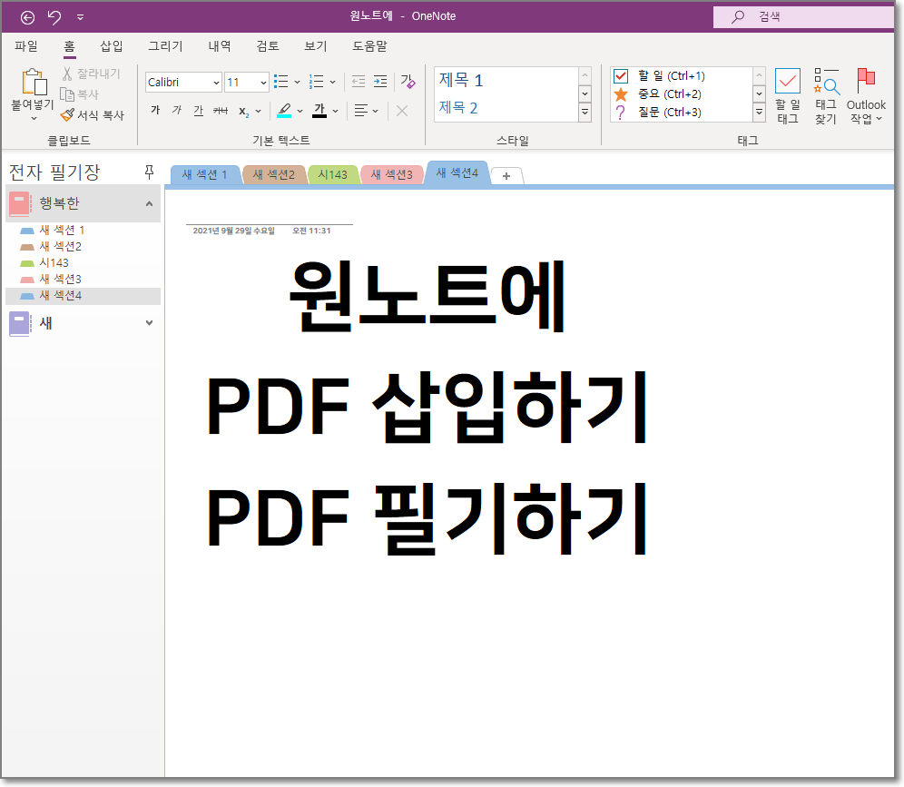904x787 pixels.
Task: Add a new section with plus tab
Action: coord(506,176)
